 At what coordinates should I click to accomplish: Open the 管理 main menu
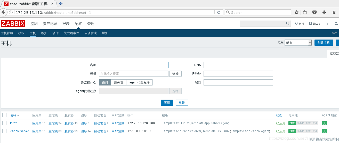click(91, 24)
